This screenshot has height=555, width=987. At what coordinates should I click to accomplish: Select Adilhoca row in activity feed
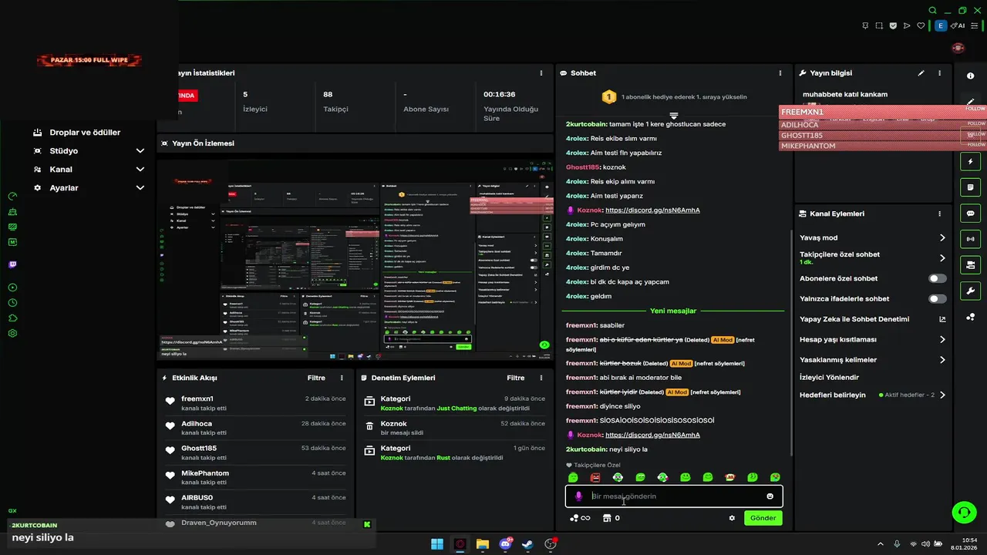pos(255,428)
